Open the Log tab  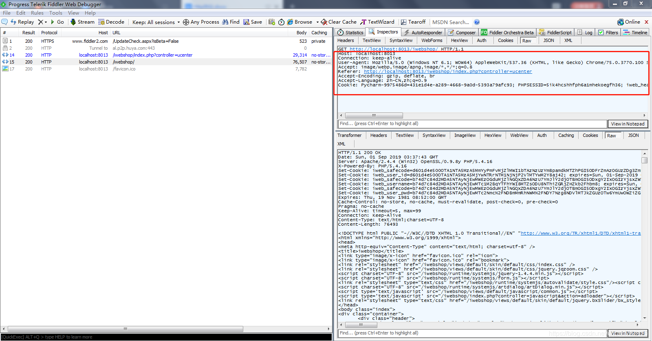585,32
